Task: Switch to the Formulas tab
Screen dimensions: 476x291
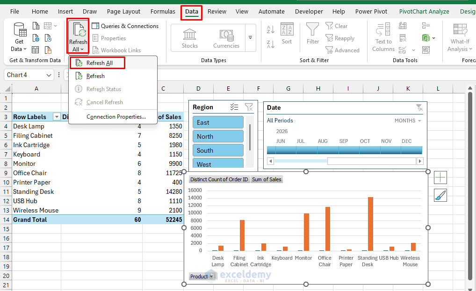Action: tap(163, 12)
